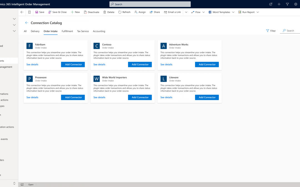The image size is (300, 187).
Task: Click Add Connector on the Contoso card
Action: [x=140, y=64]
